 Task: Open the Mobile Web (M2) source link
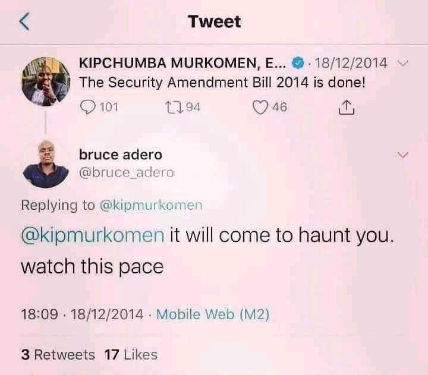point(213,314)
